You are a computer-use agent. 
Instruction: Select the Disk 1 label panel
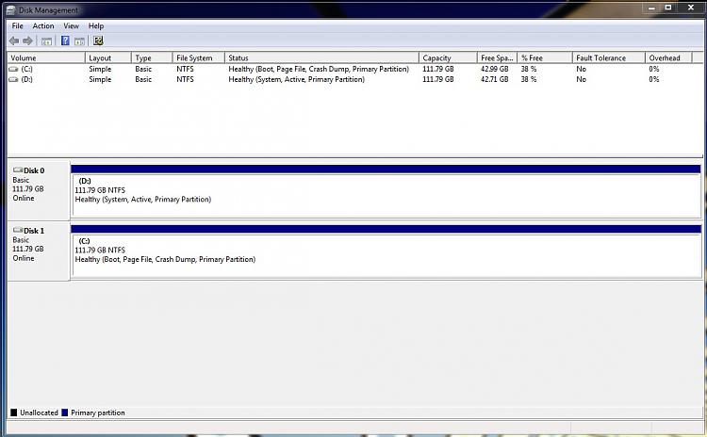[39, 251]
